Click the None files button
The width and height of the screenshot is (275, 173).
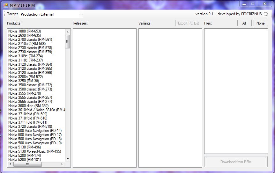(x=261, y=23)
